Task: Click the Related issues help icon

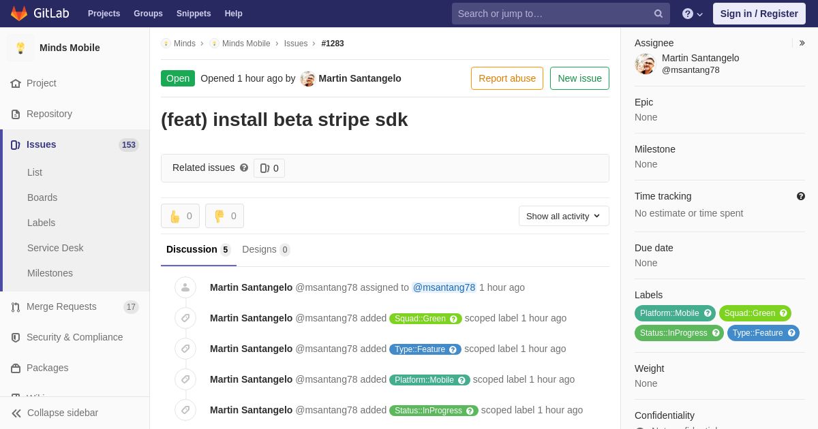Action: (x=244, y=168)
